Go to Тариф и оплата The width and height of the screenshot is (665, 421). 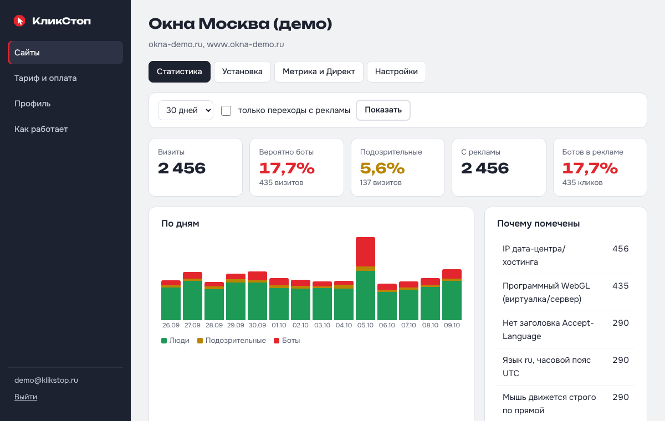click(x=65, y=78)
